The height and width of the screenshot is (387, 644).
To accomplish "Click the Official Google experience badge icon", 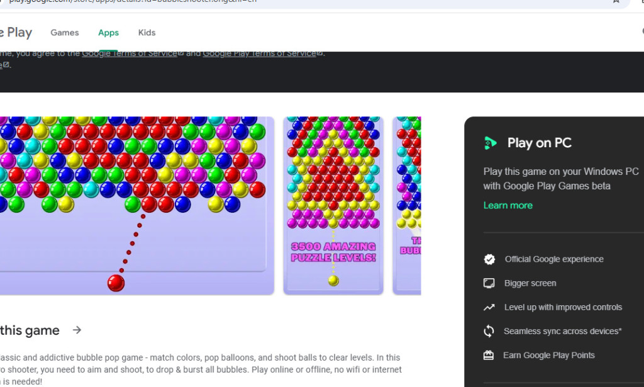I will (489, 259).
